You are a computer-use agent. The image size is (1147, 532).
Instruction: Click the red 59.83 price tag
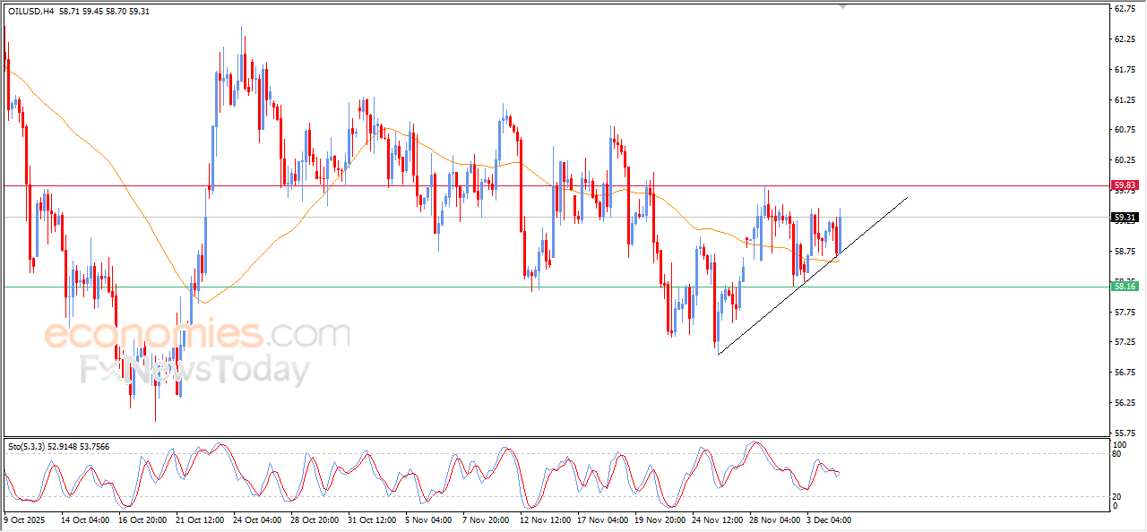point(1125,185)
